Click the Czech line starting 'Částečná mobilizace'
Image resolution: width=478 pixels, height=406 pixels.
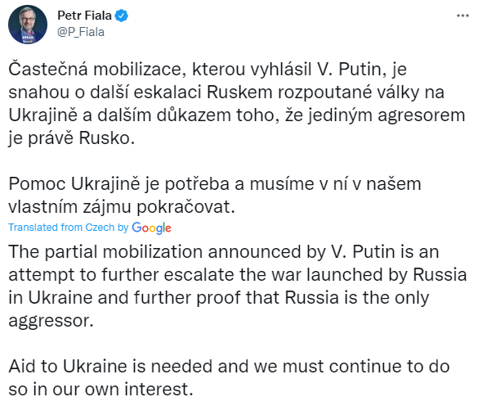[208, 70]
